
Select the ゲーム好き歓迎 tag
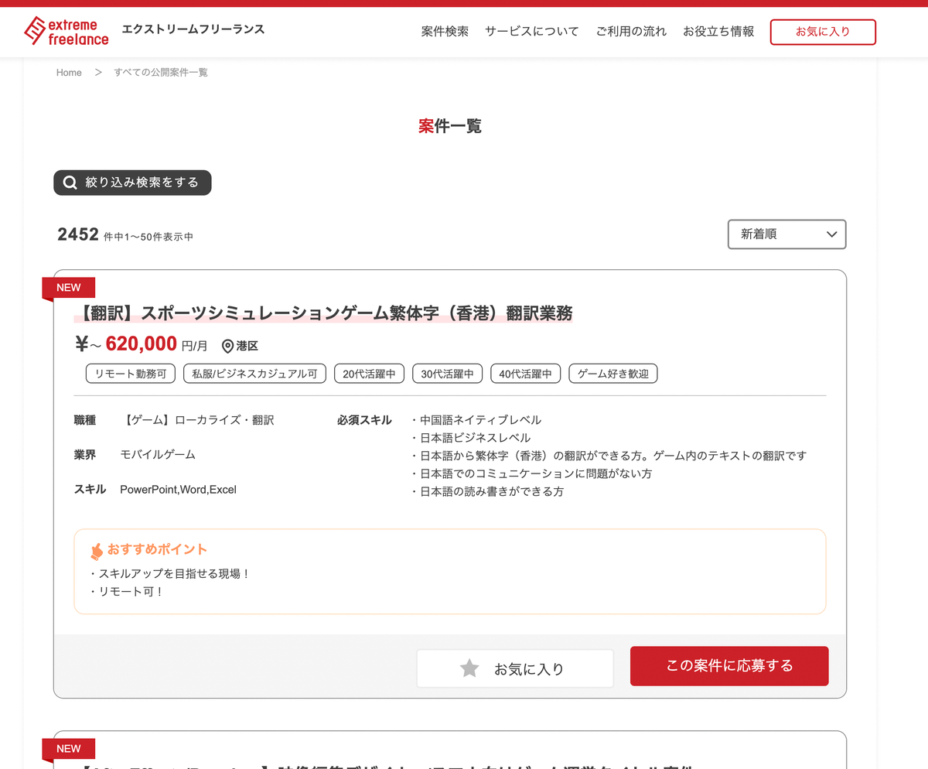[613, 374]
